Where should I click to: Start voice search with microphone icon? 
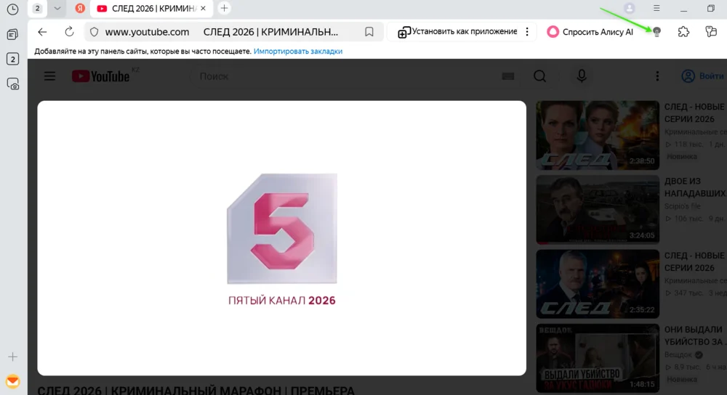pyautogui.click(x=582, y=76)
